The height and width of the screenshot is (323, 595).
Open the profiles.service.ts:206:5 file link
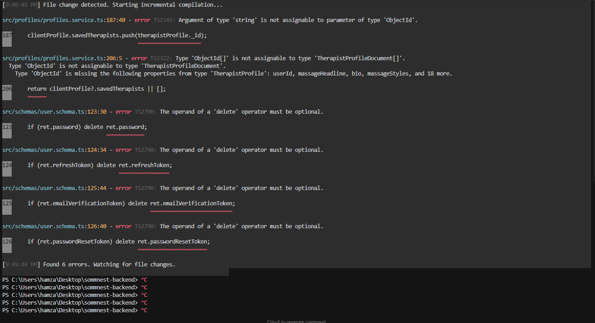62,58
